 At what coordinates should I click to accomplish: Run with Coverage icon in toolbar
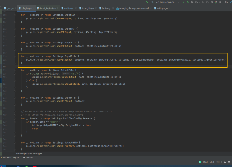click(193, 2)
